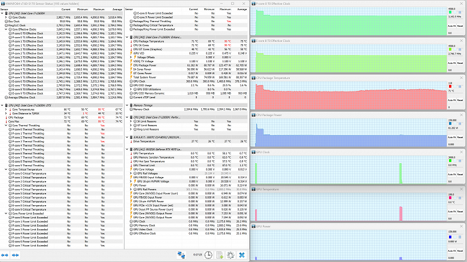Select the CPU Package Power row
This screenshot has height=262, width=467.
[186, 65]
